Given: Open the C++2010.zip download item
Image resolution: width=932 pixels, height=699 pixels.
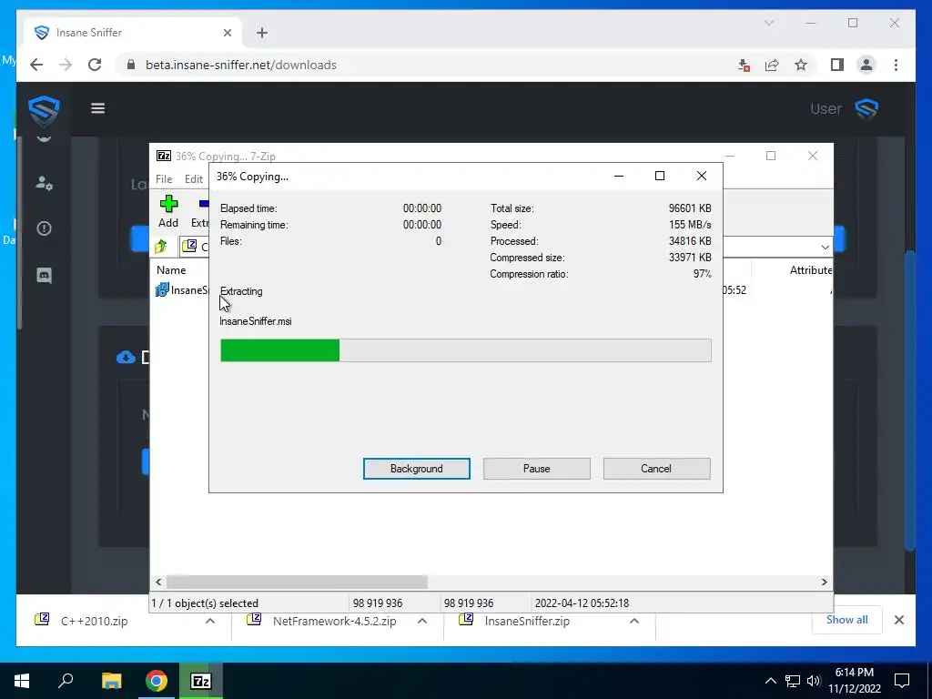Looking at the screenshot, I should (x=94, y=621).
